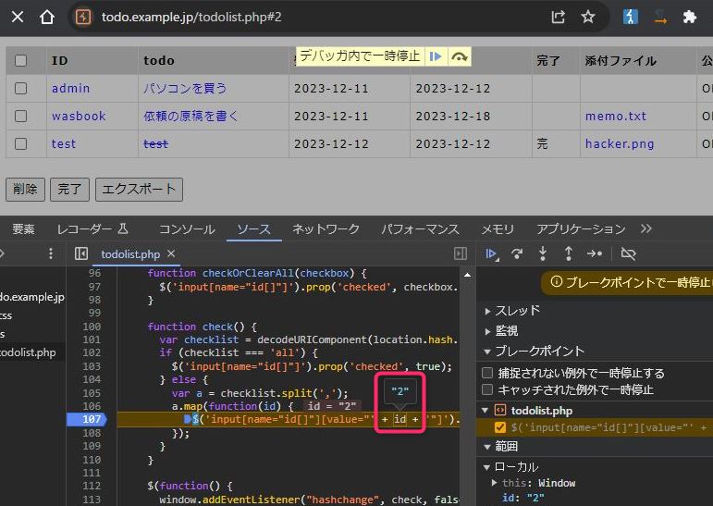Viewport: 713px width, 506px height.
Task: Switch to the コンソール tab
Action: [187, 228]
